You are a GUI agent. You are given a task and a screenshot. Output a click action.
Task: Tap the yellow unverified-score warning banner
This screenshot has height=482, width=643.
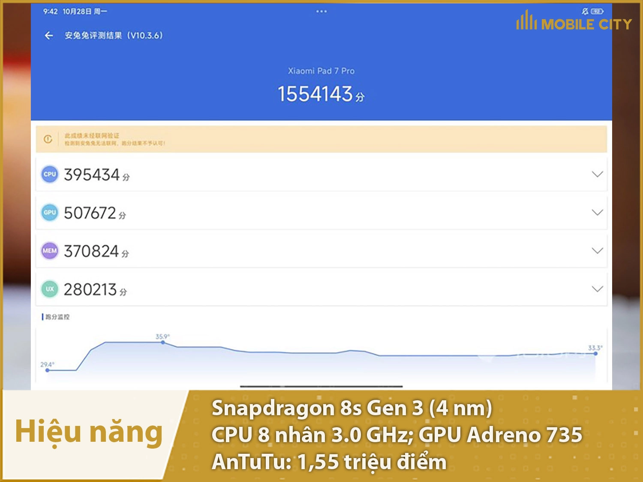pos(321,139)
